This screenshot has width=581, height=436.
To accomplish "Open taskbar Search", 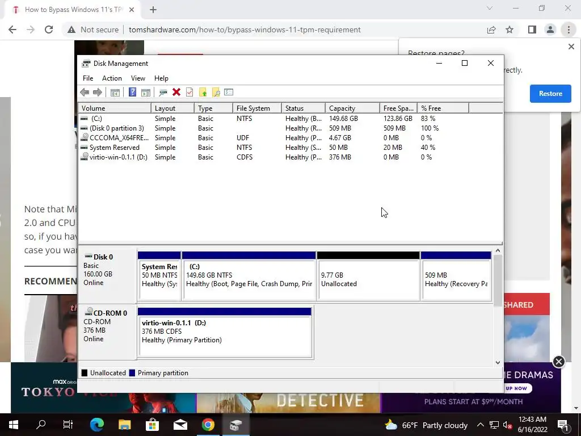I will click(41, 425).
